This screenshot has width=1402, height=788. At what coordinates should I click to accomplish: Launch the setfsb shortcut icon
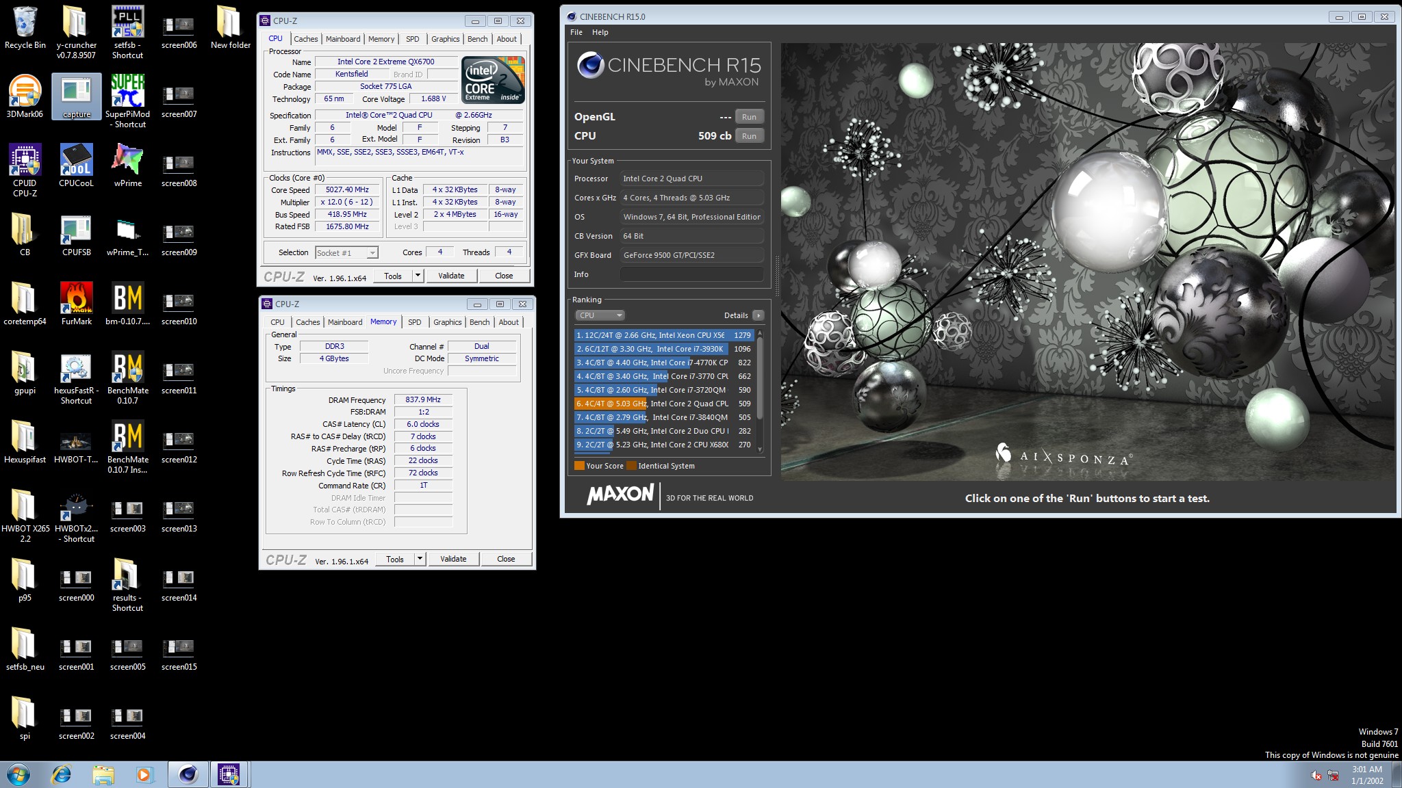[128, 33]
